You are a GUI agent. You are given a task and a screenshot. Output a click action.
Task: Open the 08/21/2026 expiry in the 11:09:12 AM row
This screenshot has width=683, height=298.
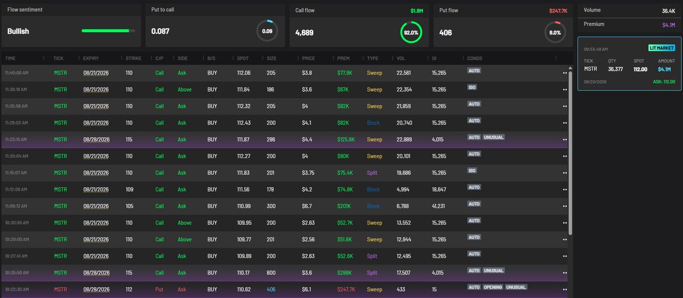click(x=95, y=206)
